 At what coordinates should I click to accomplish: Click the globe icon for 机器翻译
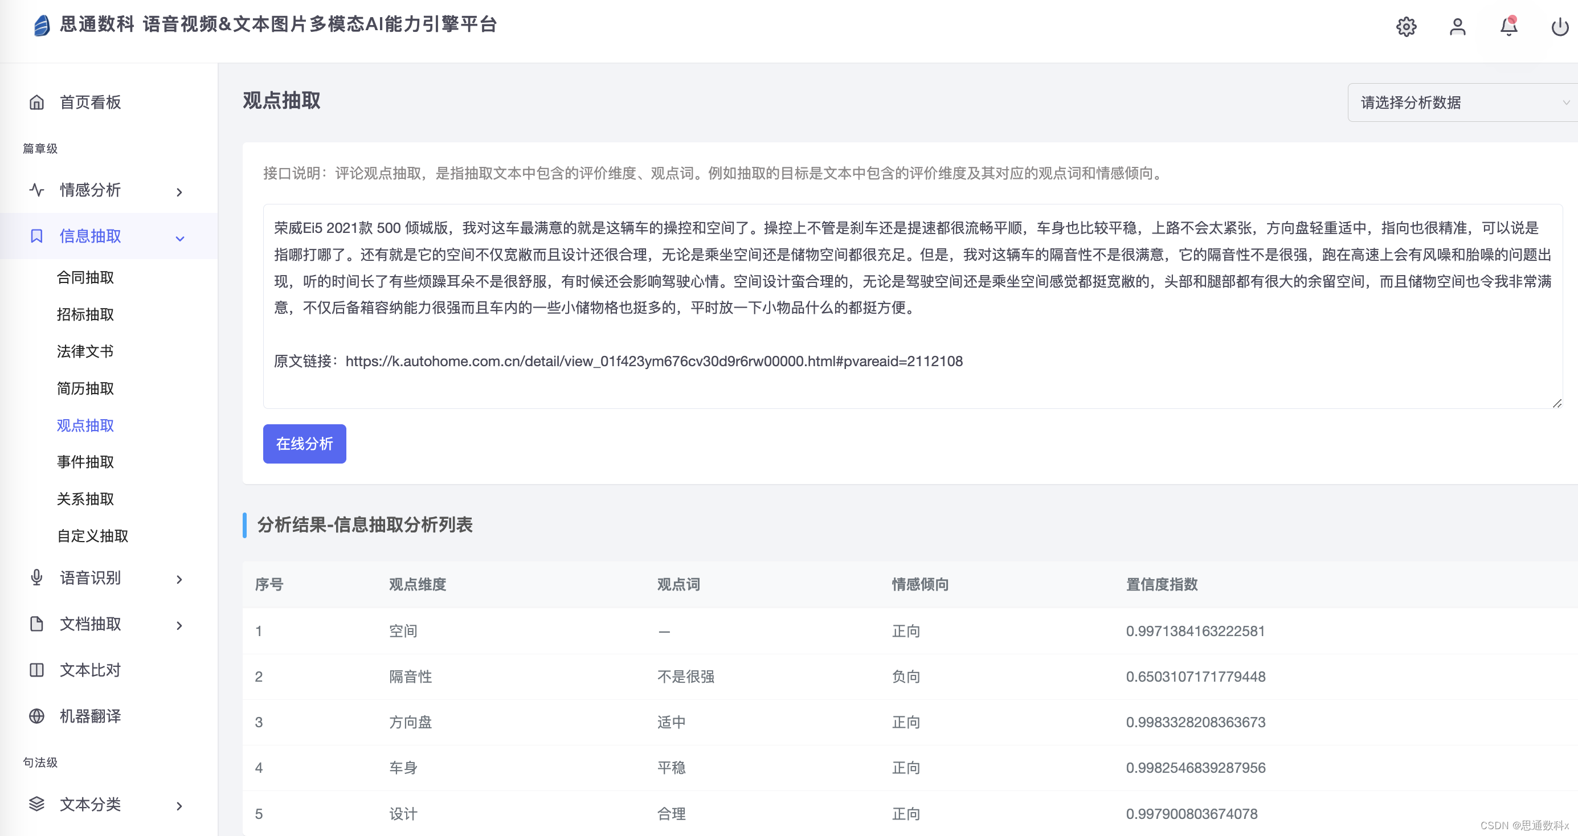(x=37, y=716)
